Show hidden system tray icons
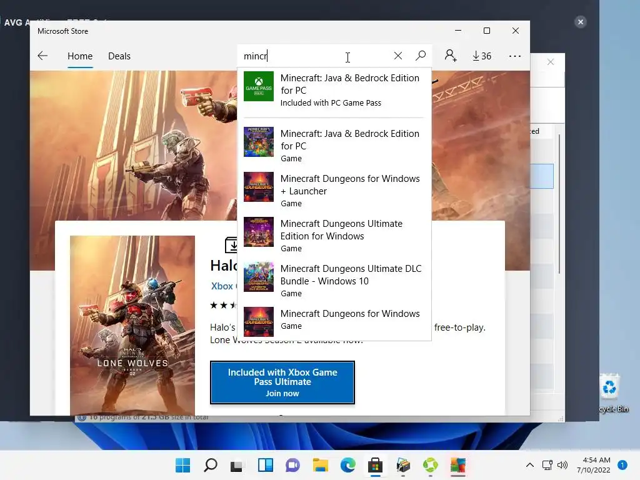 [x=530, y=465]
